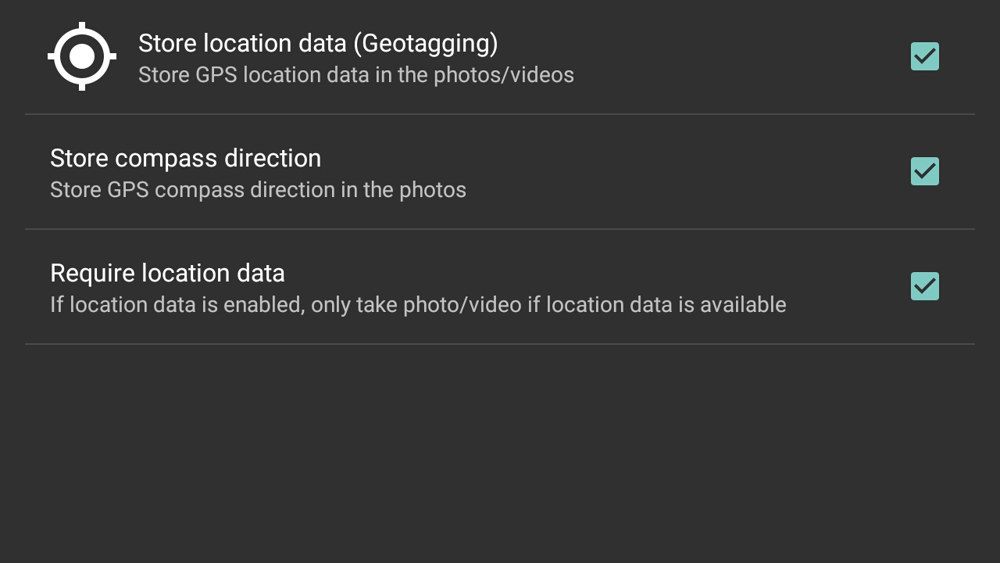This screenshot has width=1000, height=563.
Task: Click the checkmark beside the require location setting
Action: pyautogui.click(x=925, y=286)
